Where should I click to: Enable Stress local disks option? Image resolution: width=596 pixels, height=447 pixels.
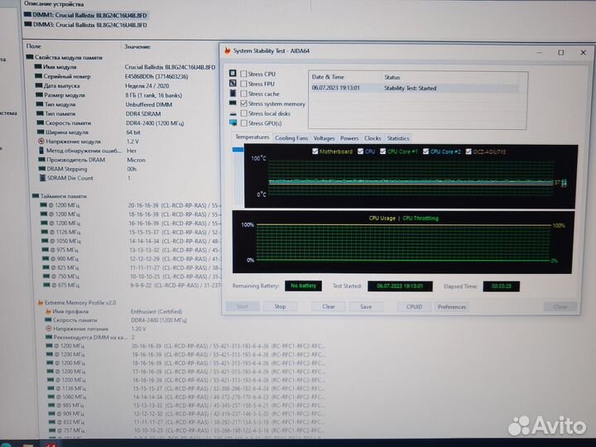pos(243,113)
